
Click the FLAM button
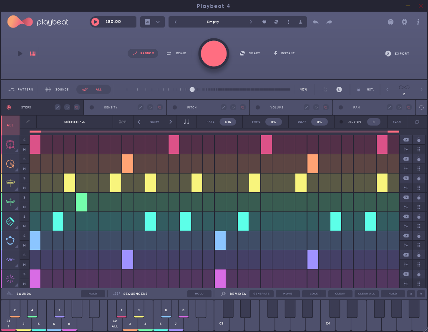point(397,122)
